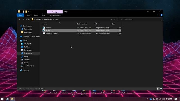Open the Windows Start menu
The height and width of the screenshot is (101, 180).
tap(2, 99)
